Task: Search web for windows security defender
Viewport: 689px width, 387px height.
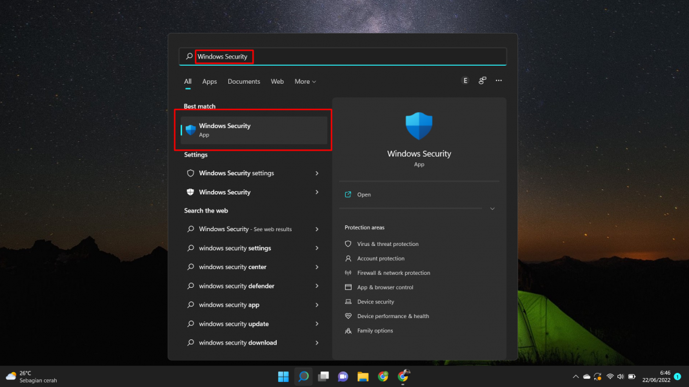Action: tap(236, 286)
